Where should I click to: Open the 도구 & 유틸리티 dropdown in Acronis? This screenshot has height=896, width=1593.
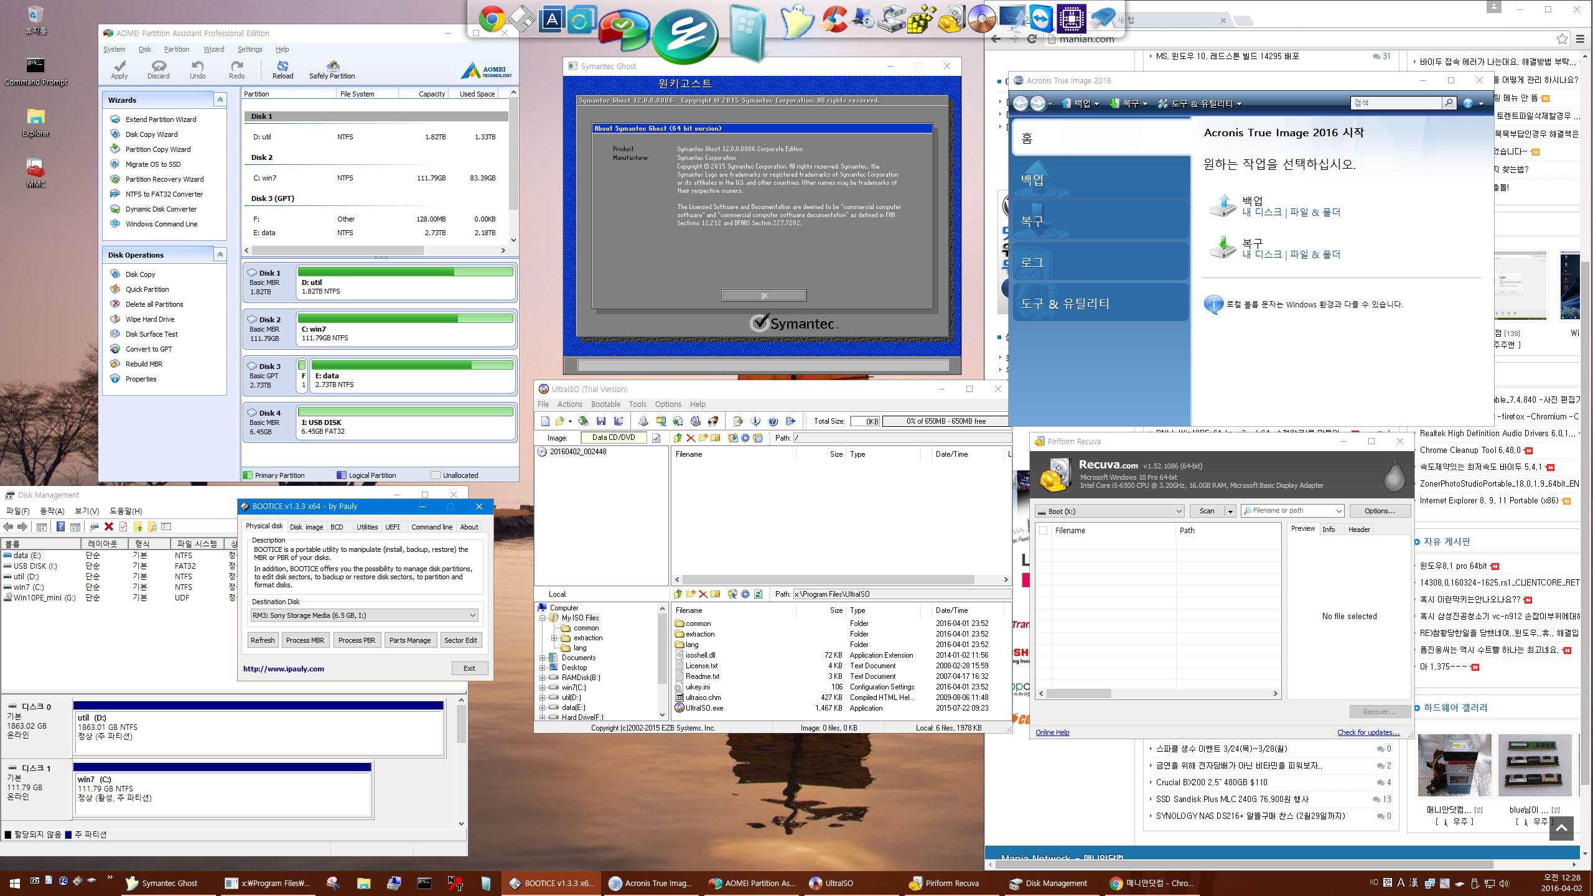pos(1199,104)
